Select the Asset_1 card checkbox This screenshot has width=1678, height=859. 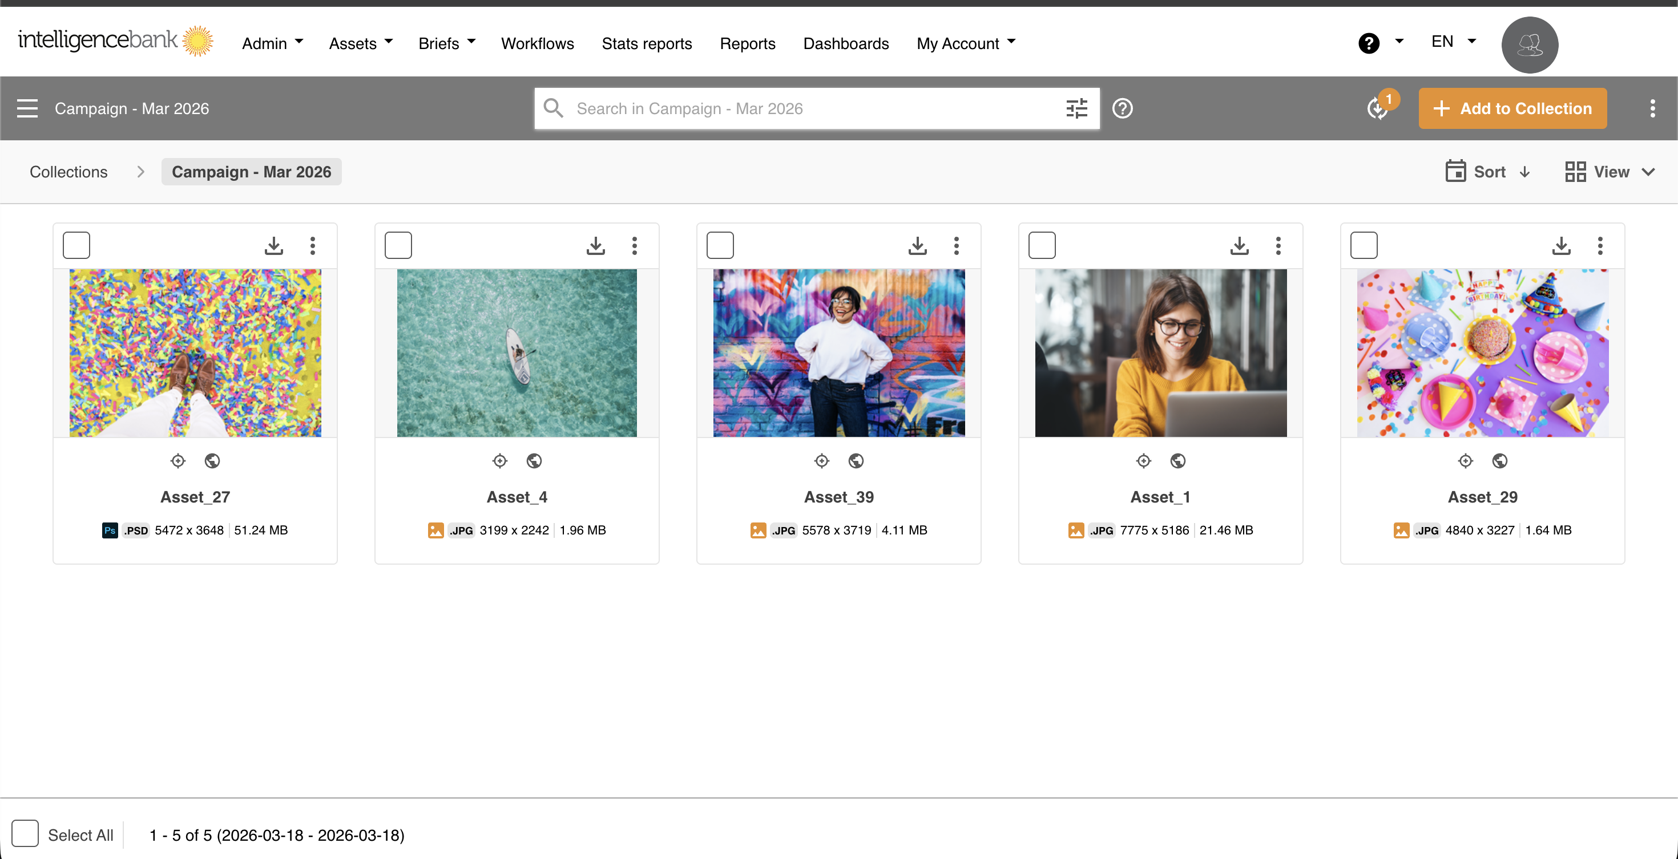(1042, 245)
